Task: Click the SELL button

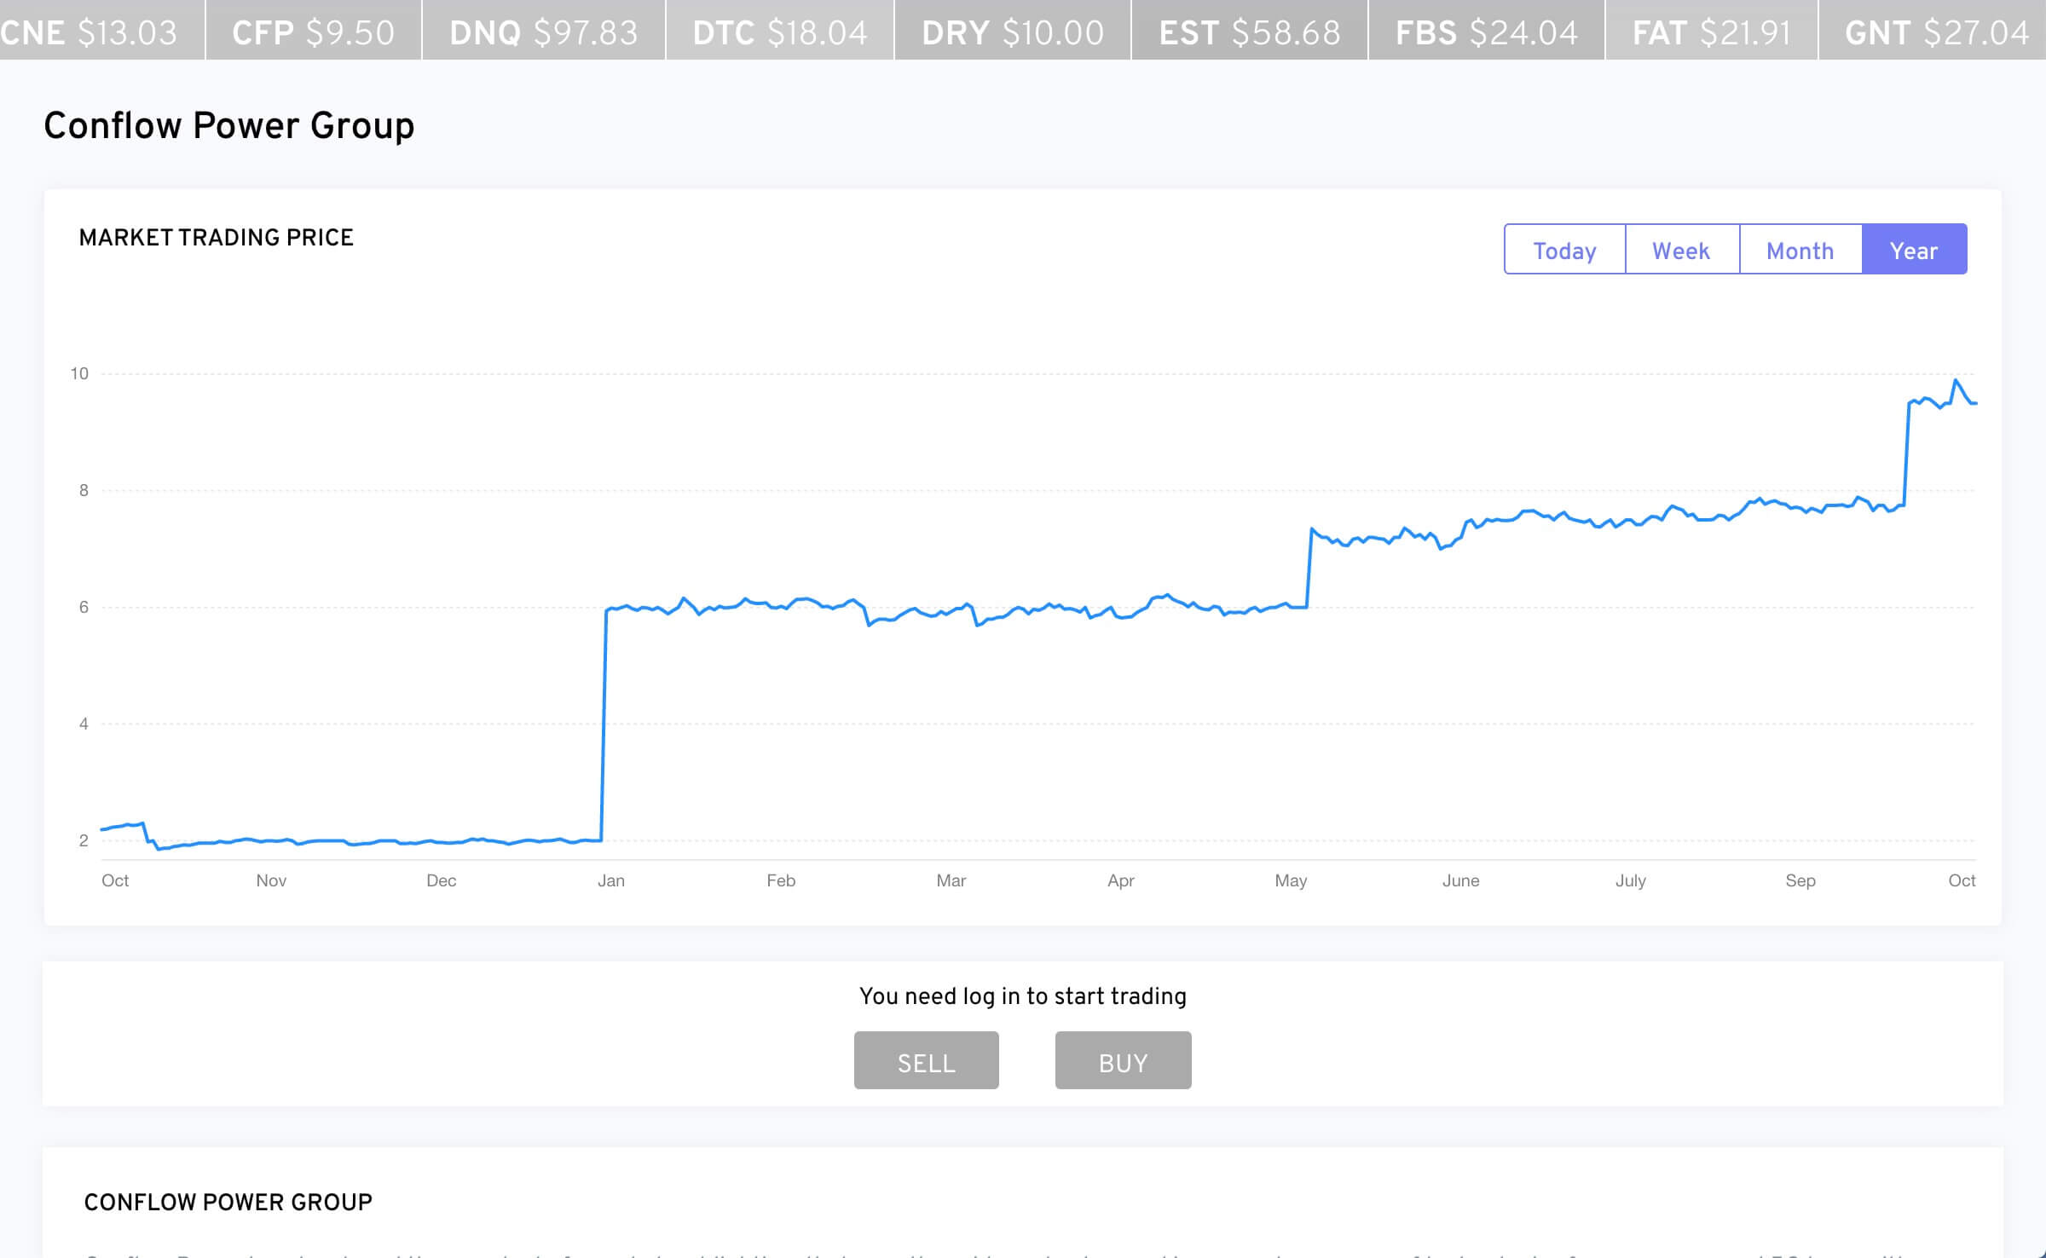Action: (926, 1060)
